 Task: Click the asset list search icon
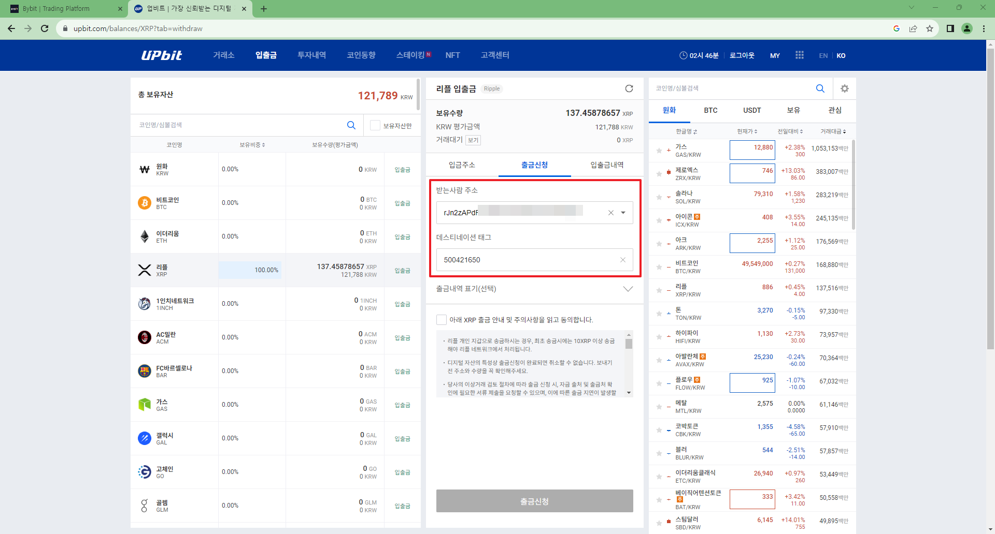coord(351,125)
